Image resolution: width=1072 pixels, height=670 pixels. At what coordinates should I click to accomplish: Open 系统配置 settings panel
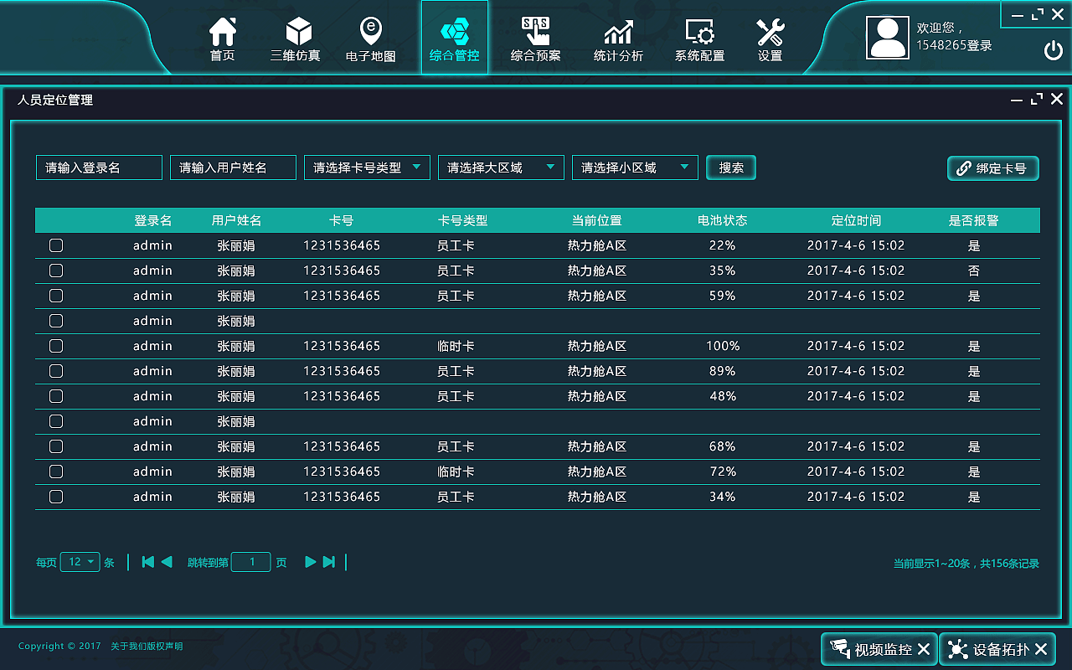coord(699,38)
